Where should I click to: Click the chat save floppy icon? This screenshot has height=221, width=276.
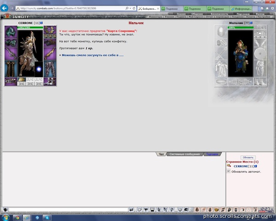(x=152, y=210)
